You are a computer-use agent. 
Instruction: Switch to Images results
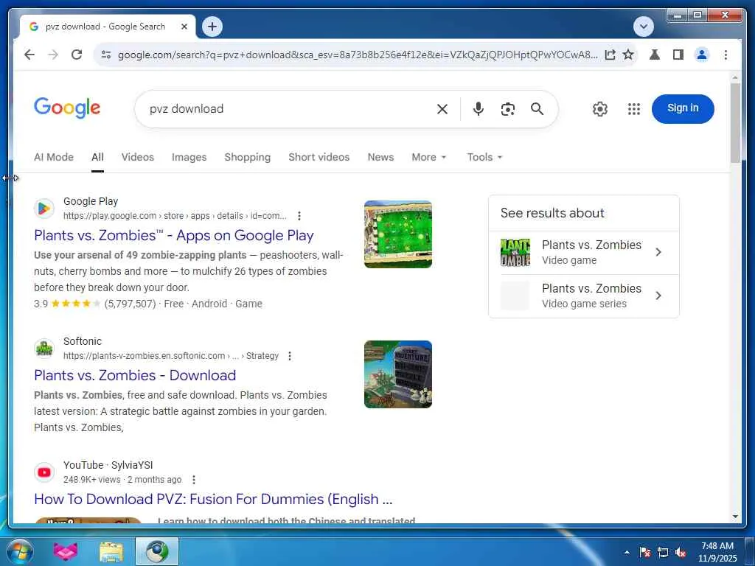click(x=189, y=157)
